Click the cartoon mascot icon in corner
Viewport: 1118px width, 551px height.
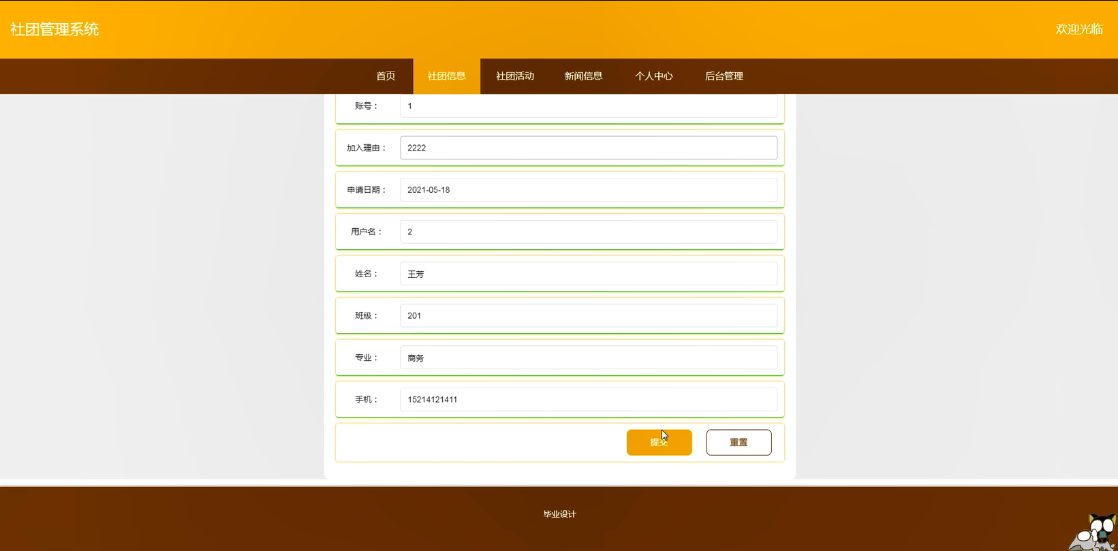(x=1094, y=533)
